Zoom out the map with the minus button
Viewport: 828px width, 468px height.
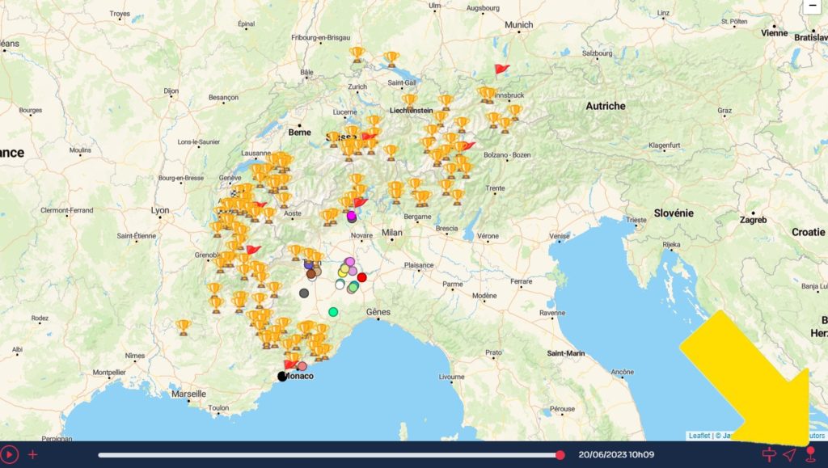[813, 6]
